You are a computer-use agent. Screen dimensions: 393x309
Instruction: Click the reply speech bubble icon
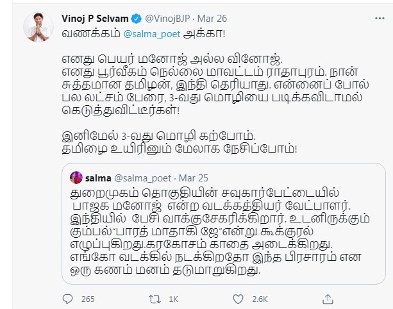(x=67, y=299)
